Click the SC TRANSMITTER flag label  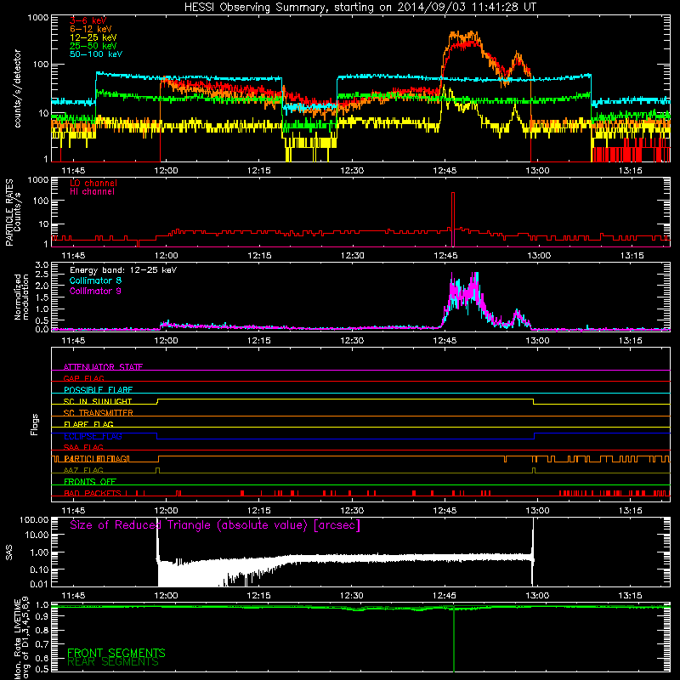98,412
